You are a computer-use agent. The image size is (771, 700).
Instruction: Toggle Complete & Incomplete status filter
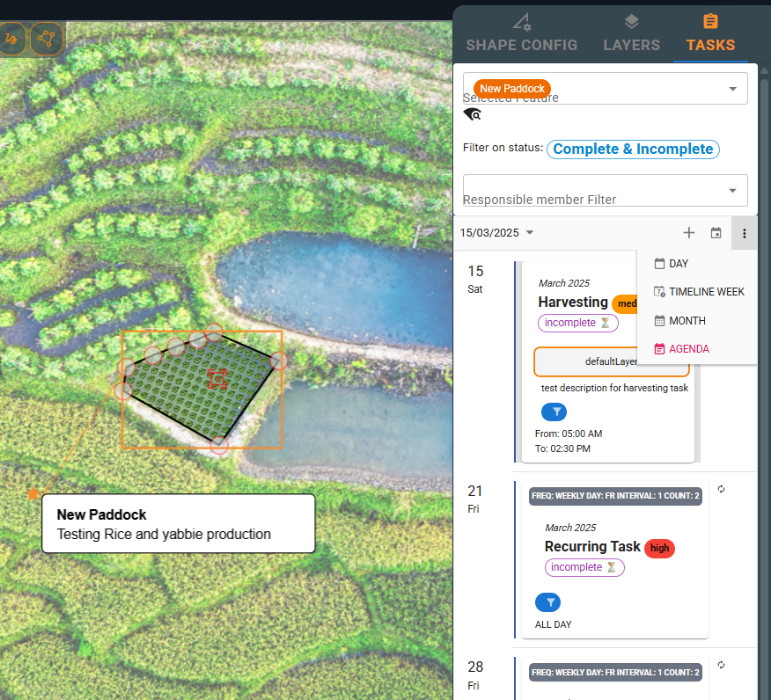[633, 149]
